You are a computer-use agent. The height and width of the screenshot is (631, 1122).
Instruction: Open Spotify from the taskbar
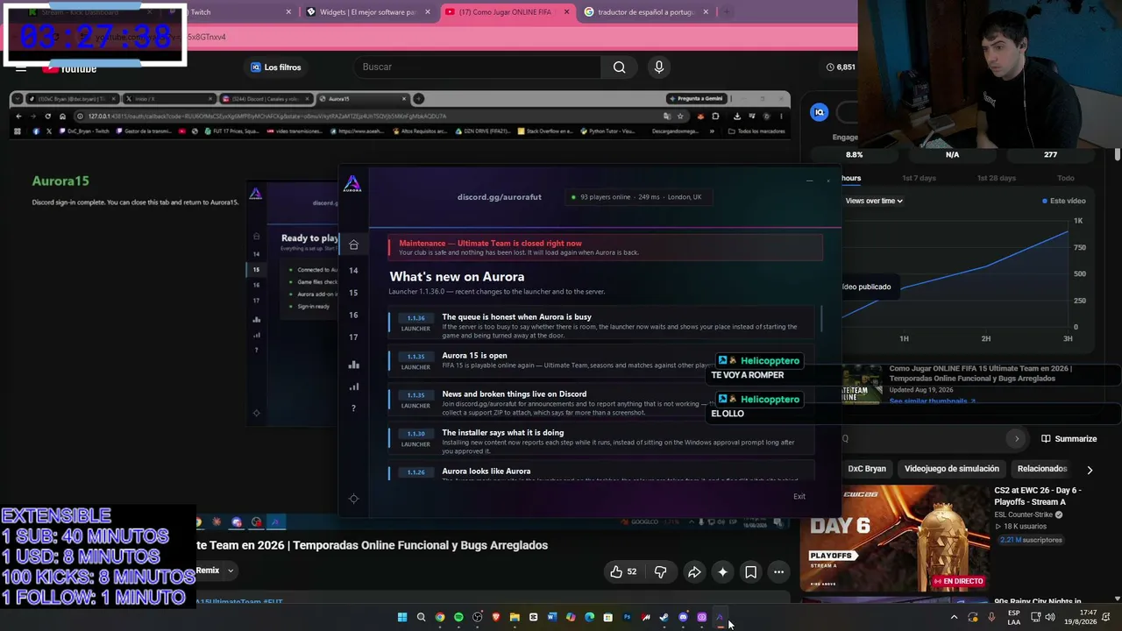click(458, 617)
